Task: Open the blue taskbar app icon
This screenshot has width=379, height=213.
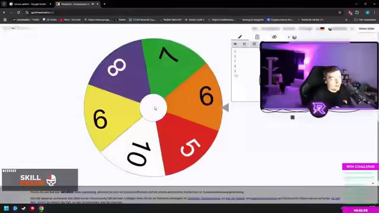Action: (x=15, y=208)
